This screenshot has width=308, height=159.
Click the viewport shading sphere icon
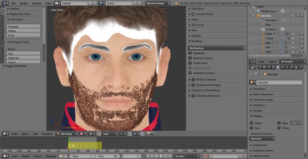(x=82, y=134)
